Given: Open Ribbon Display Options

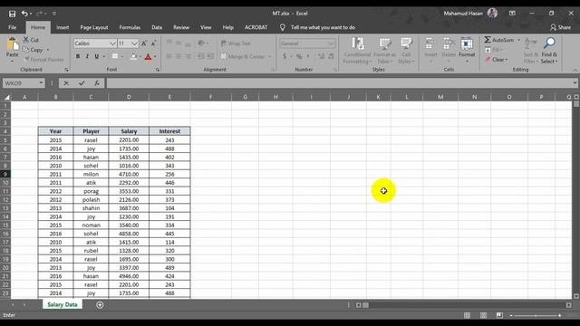Looking at the screenshot, I should click(512, 14).
